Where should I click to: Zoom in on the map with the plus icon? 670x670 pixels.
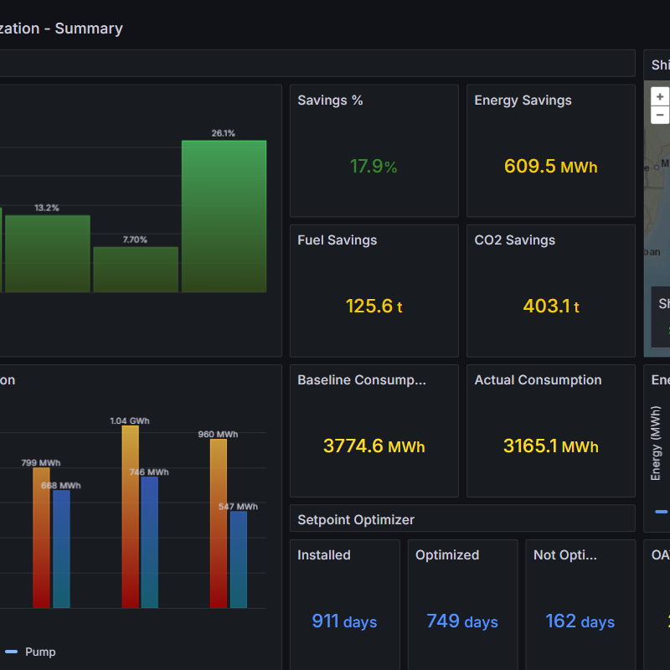point(658,96)
